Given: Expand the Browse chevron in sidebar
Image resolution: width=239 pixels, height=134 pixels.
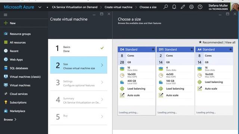Looking at the screenshot, I should (15, 119).
